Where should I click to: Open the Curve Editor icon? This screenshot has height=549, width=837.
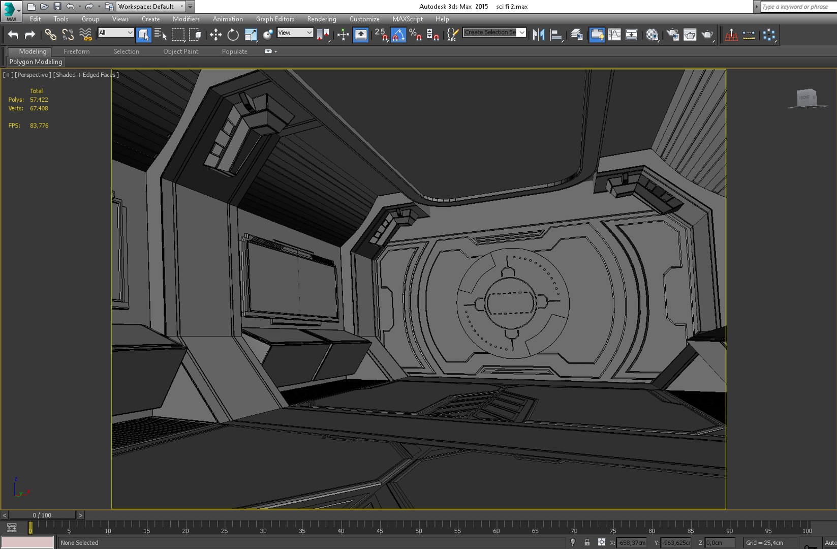click(614, 35)
